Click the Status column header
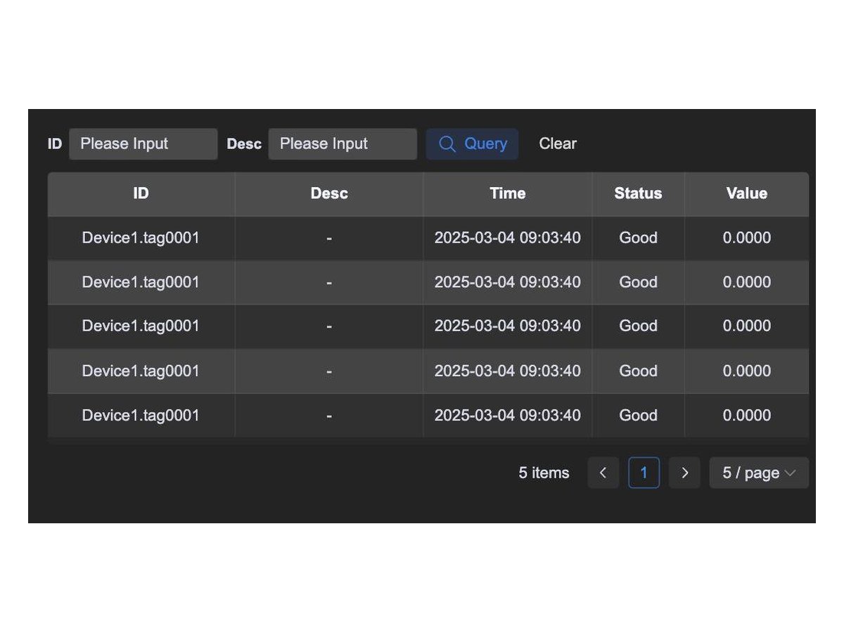This screenshot has height=633, width=844. coord(638,193)
